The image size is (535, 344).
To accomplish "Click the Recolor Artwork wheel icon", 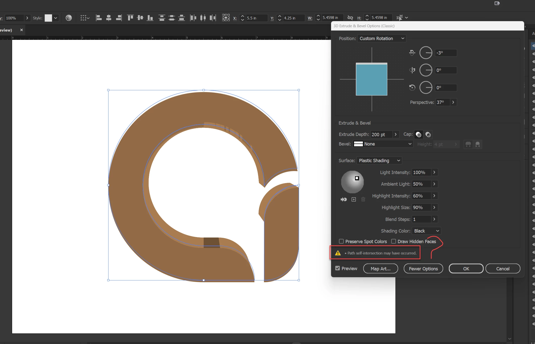I will (x=69, y=18).
